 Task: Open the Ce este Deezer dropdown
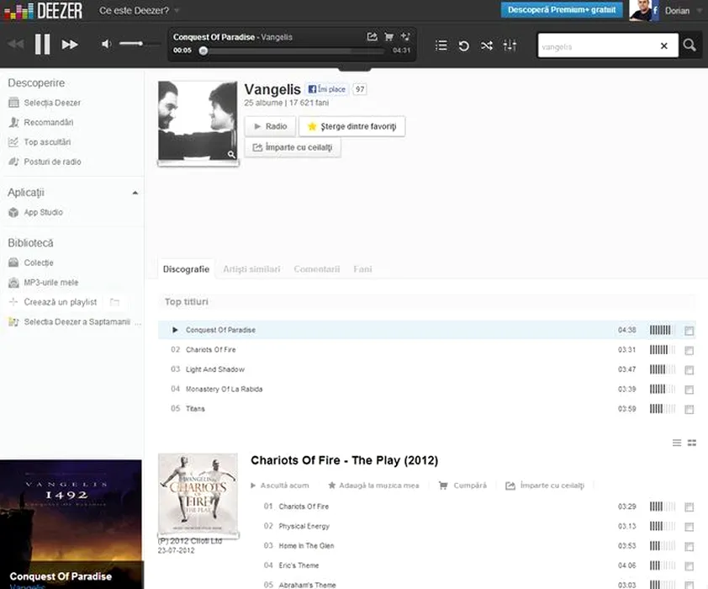click(x=139, y=10)
